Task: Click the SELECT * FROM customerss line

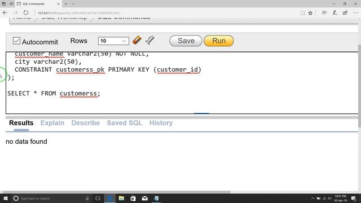Action: pos(54,94)
